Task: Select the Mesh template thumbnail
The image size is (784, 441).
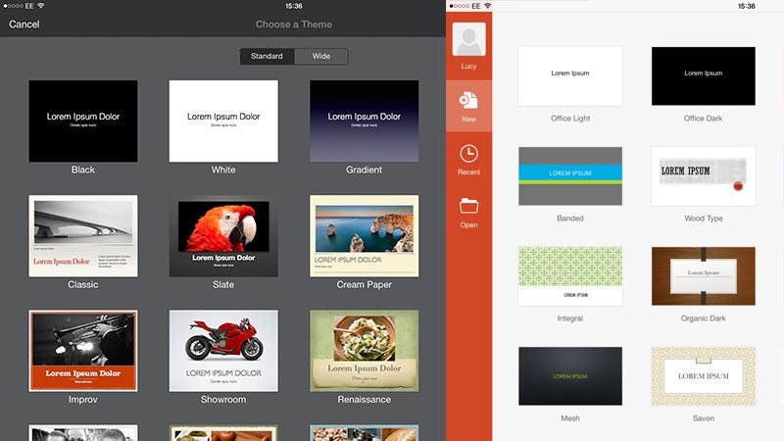Action: (570, 376)
